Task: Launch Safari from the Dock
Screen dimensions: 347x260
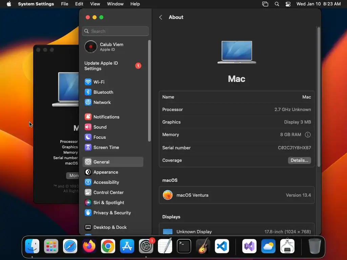Action: click(x=70, y=246)
